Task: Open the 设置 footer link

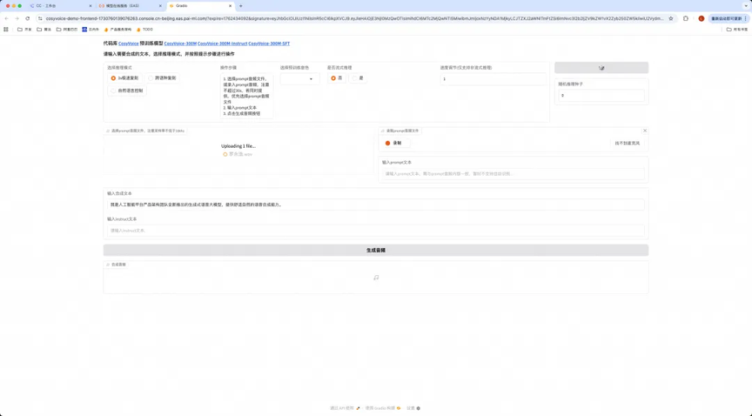Action: pyautogui.click(x=413, y=408)
